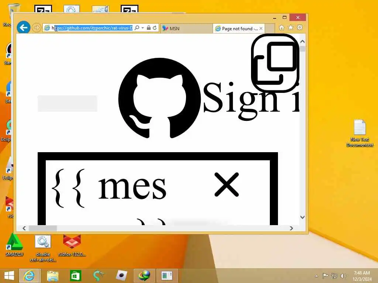Select the r3dfox-132.0 installer icon
The width and height of the screenshot is (378, 283).
tap(72, 245)
